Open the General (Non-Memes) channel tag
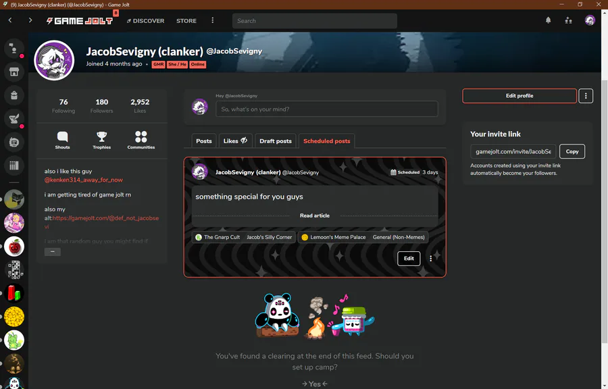 pos(399,237)
